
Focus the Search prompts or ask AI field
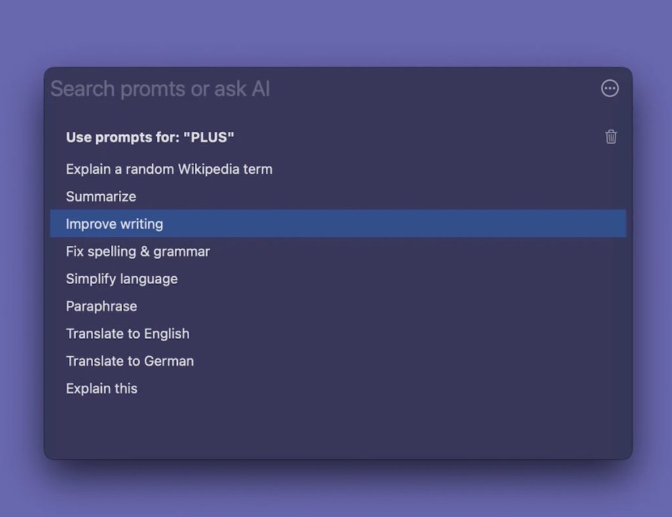point(295,89)
